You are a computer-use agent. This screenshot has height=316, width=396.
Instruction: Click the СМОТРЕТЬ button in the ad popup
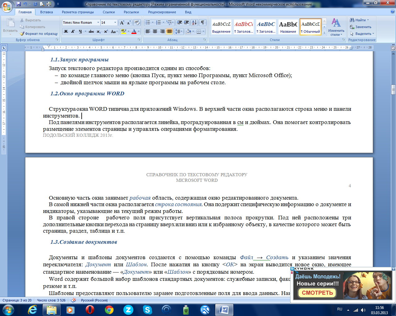[x=317, y=293]
